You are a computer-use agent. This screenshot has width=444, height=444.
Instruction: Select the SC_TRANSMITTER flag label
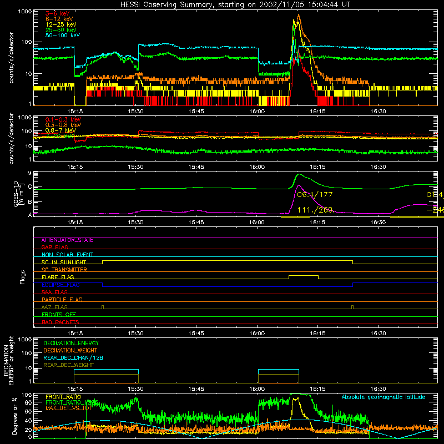click(64, 270)
